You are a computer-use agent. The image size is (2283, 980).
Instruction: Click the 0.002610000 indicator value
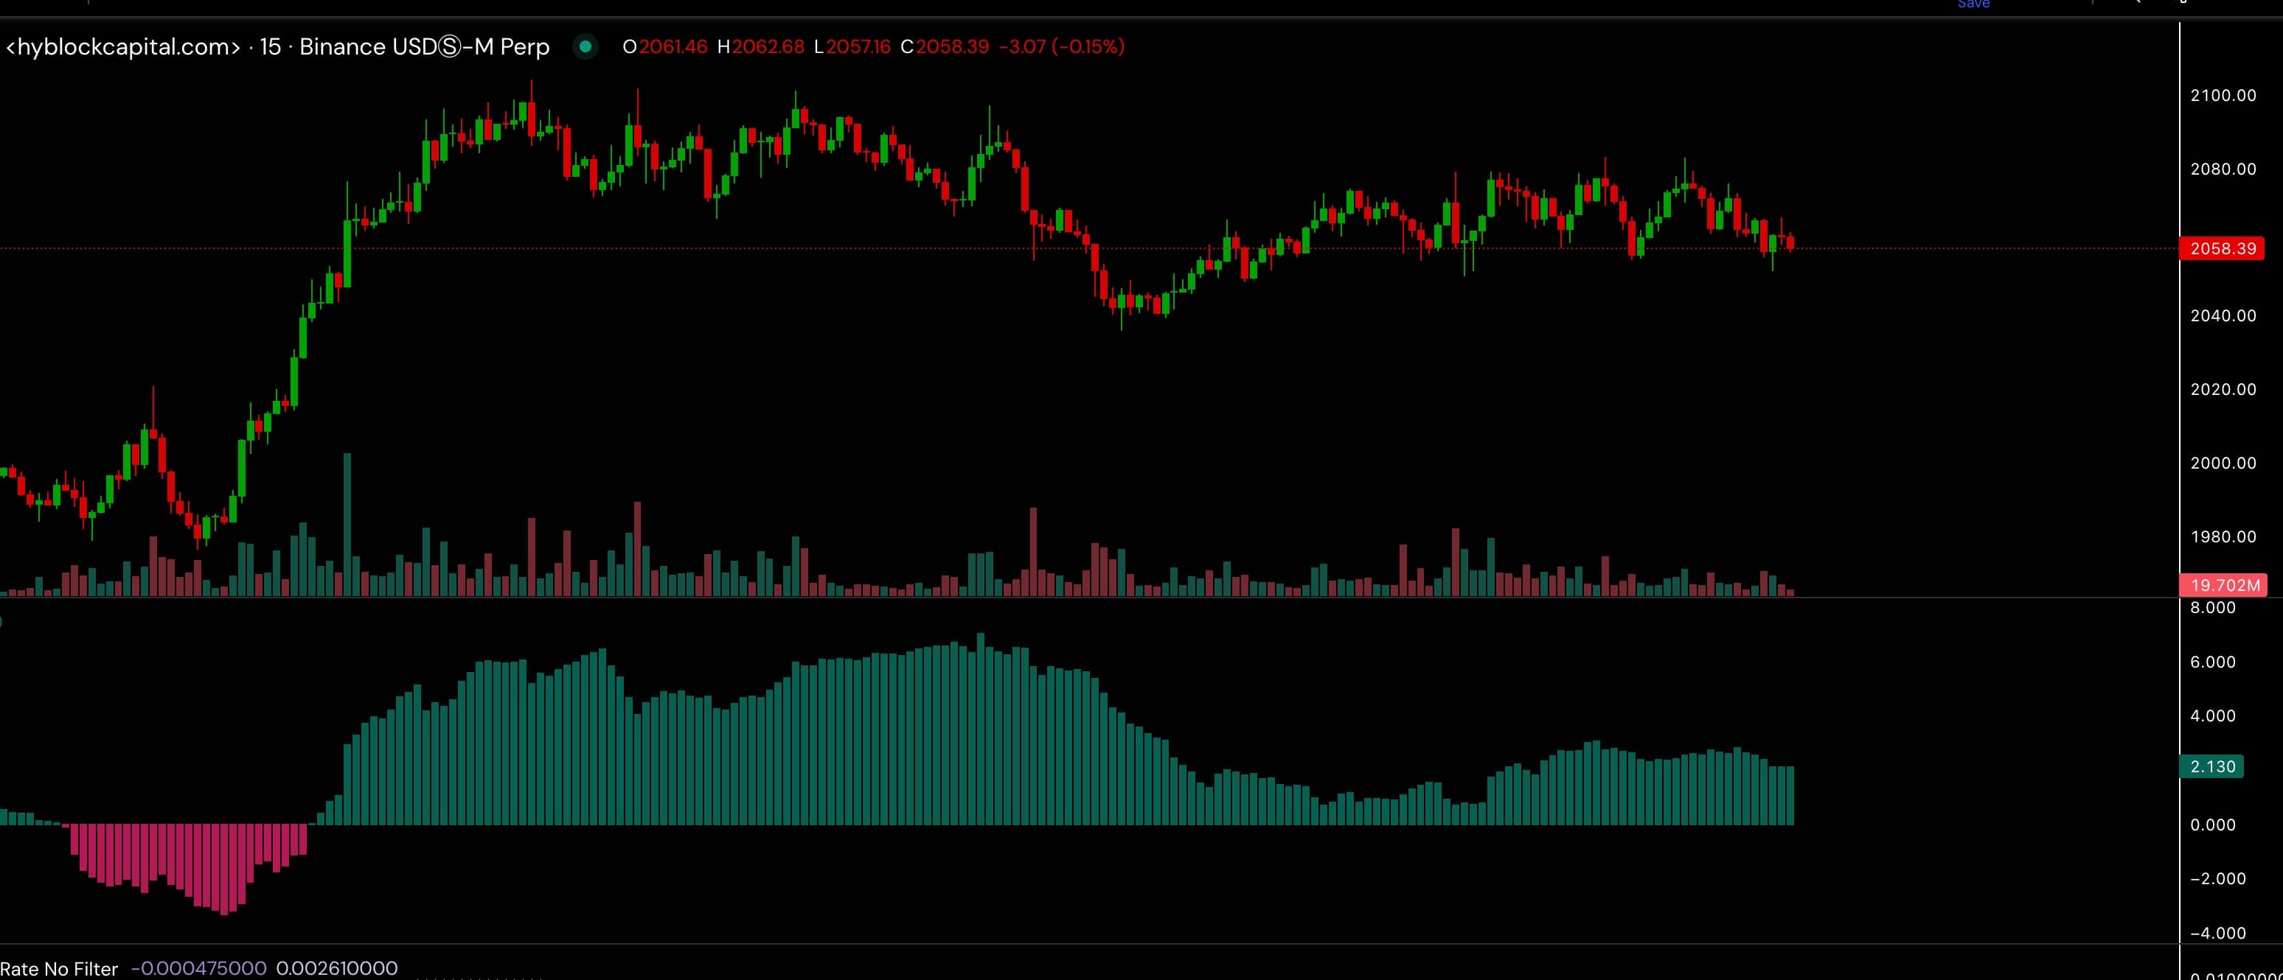tap(337, 968)
